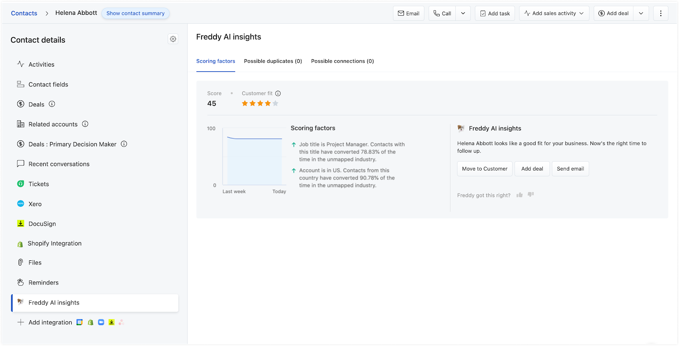Click Add integration label
Image resolution: width=679 pixels, height=346 pixels.
click(x=50, y=322)
